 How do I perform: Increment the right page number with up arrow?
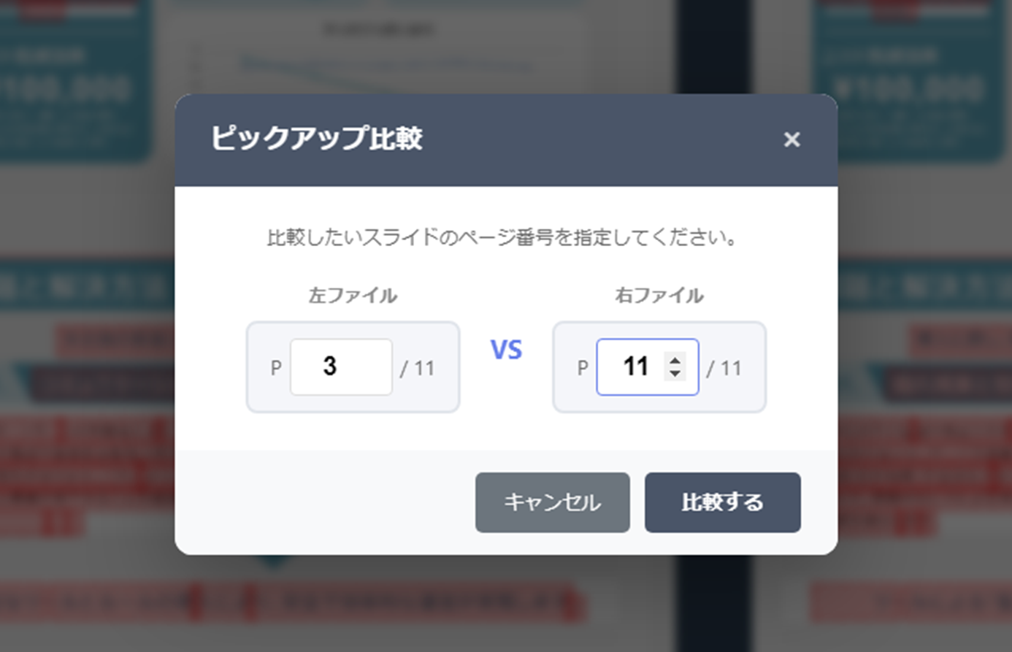pyautogui.click(x=675, y=359)
